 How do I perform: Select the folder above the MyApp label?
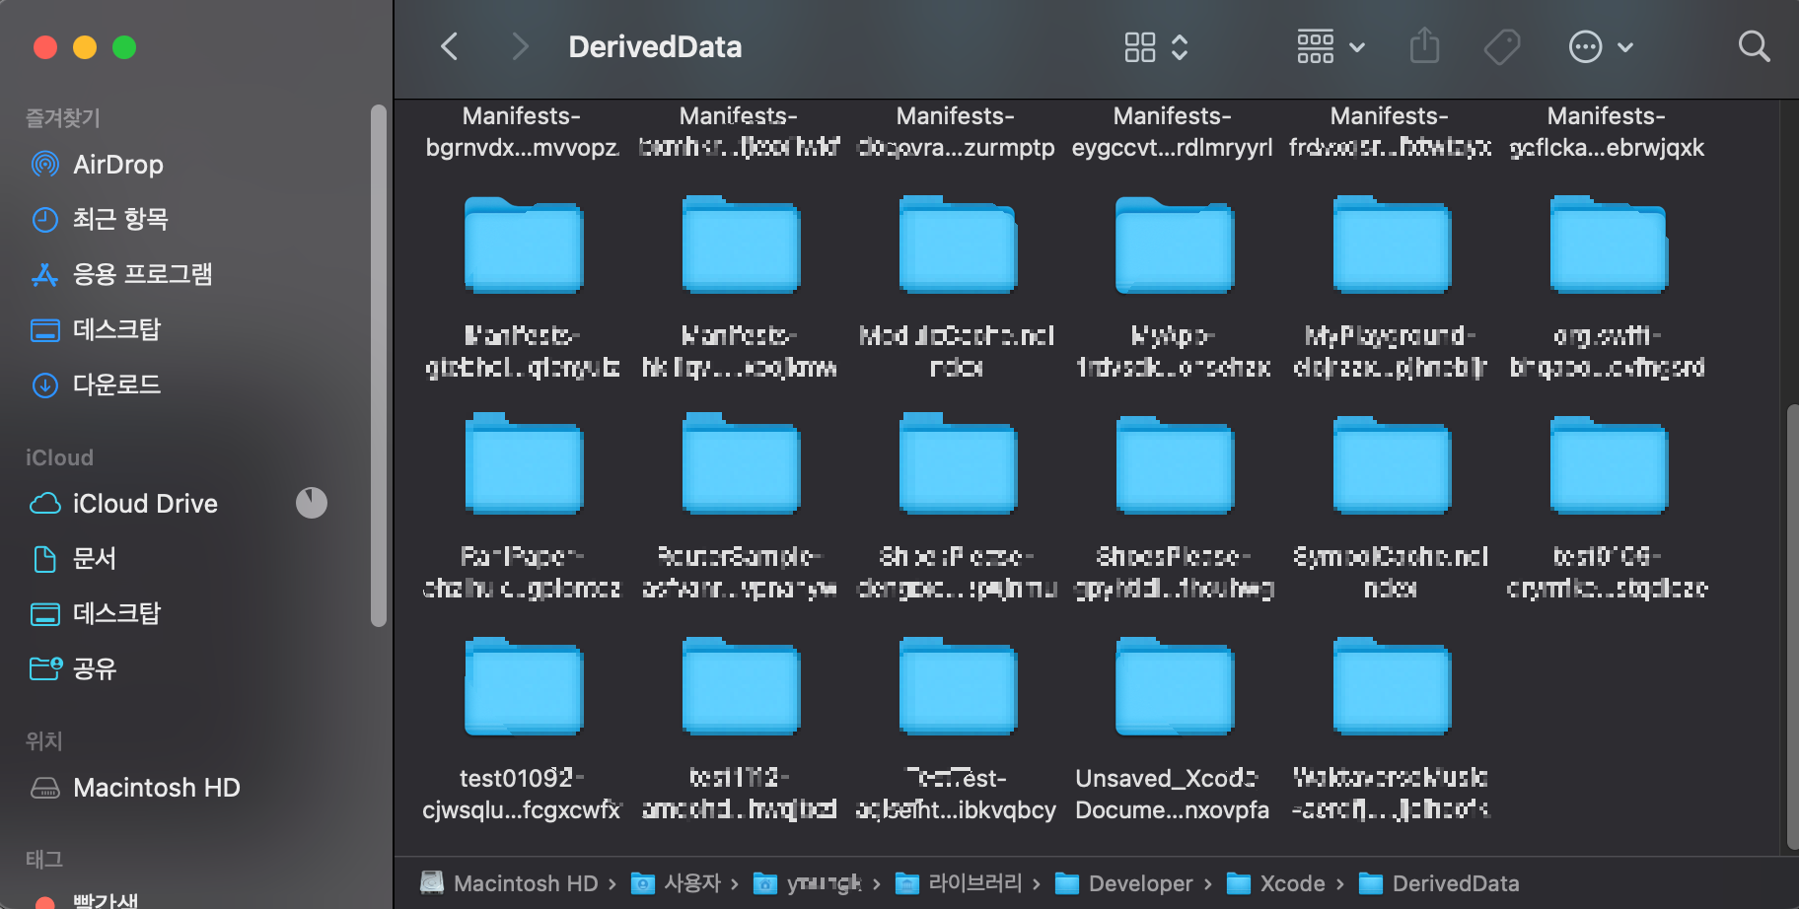click(x=1174, y=245)
